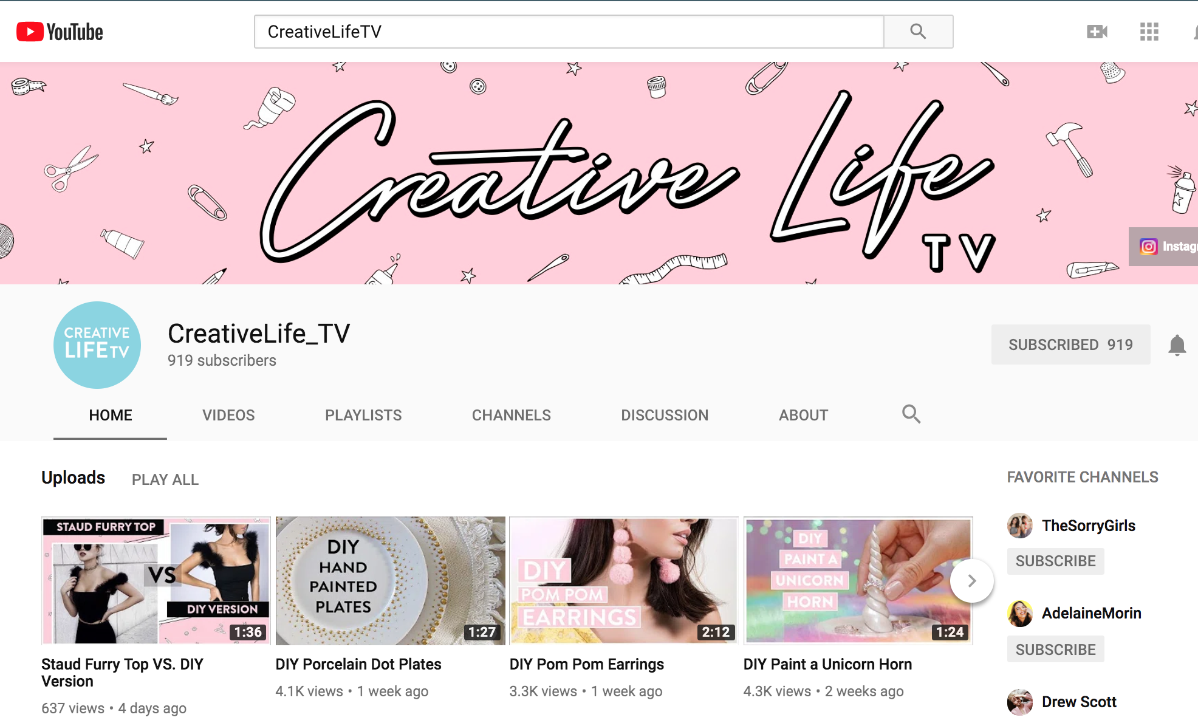Click AdelaineMorin channel avatar
The width and height of the screenshot is (1198, 723).
(x=1020, y=614)
